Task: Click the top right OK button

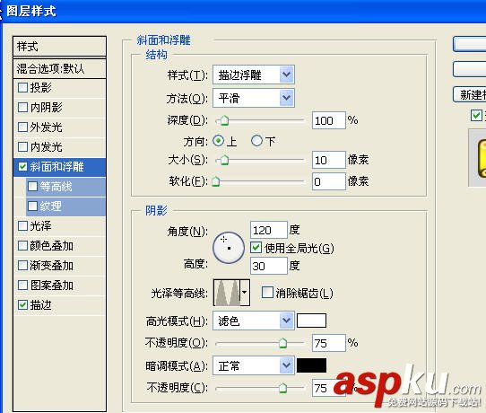Action: click(470, 44)
